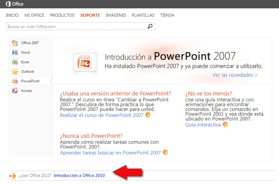The image size is (279, 184).
Task: Go to the IMÁGENES menu tab
Action: pyautogui.click(x=116, y=15)
